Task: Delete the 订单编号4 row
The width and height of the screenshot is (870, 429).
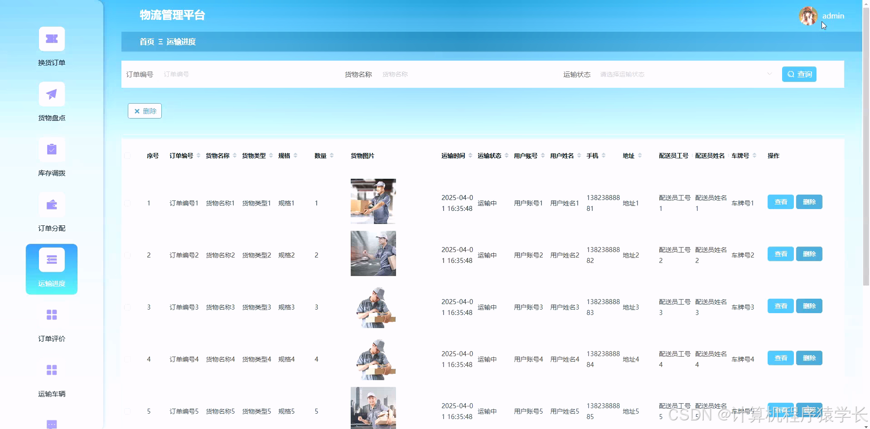Action: (809, 358)
